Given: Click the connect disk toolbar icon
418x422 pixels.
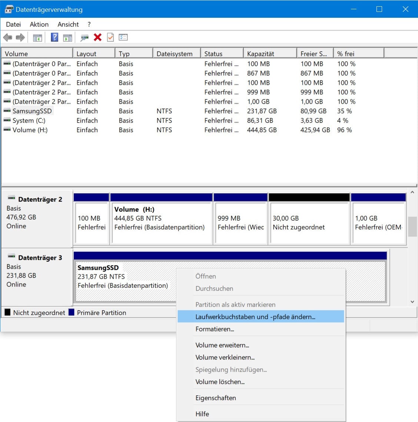Looking at the screenshot, I should click(x=84, y=38).
